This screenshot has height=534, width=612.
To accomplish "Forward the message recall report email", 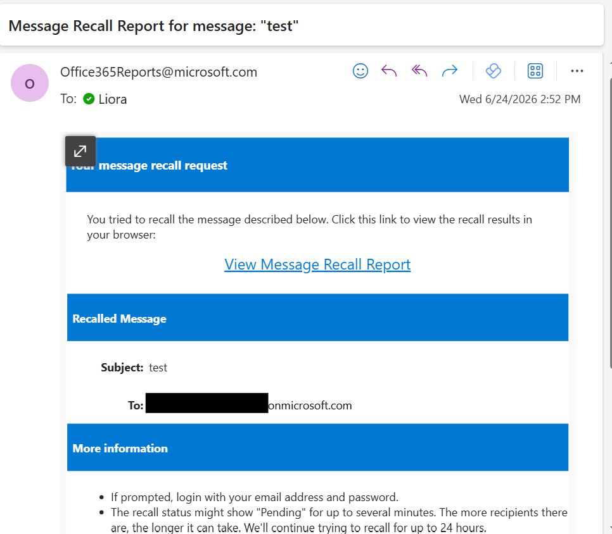I will (450, 71).
